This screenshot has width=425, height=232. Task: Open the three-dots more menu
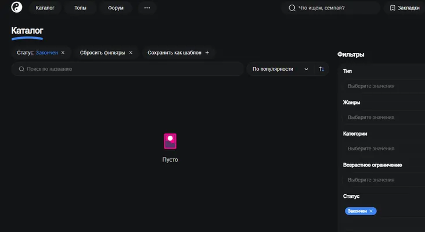coord(147,8)
